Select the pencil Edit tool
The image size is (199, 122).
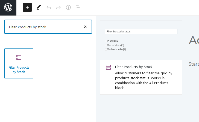point(39,7)
